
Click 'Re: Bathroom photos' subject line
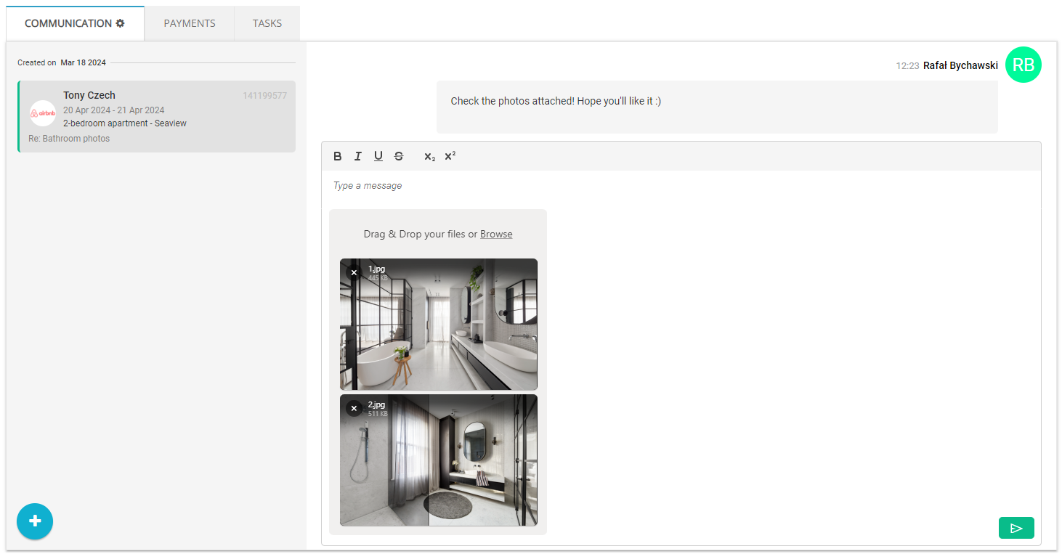click(x=69, y=139)
